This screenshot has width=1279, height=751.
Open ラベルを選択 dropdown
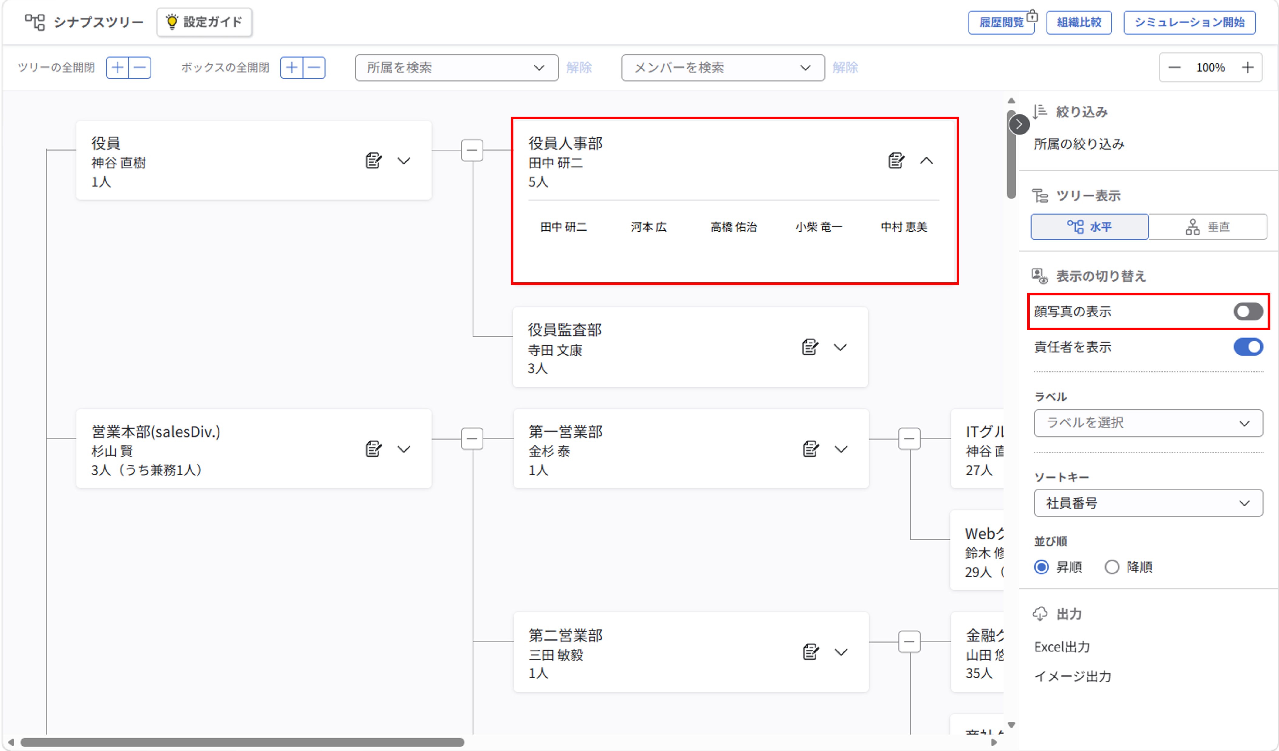point(1148,423)
